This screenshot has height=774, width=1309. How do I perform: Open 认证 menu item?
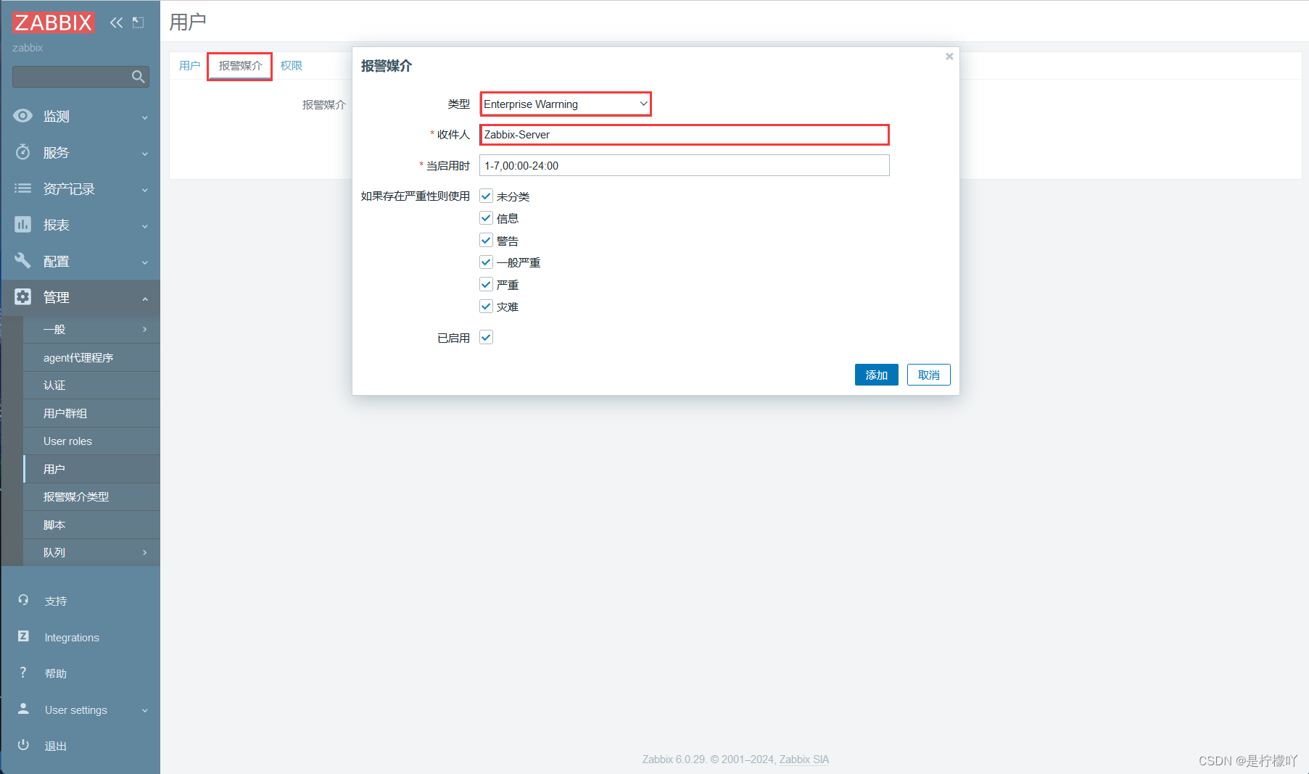pyautogui.click(x=91, y=386)
